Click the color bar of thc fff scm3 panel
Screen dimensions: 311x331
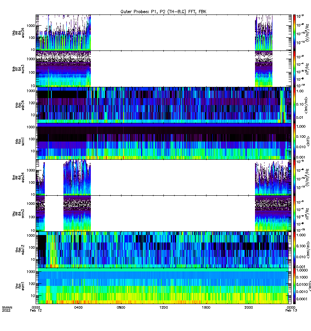[x=294, y=213]
